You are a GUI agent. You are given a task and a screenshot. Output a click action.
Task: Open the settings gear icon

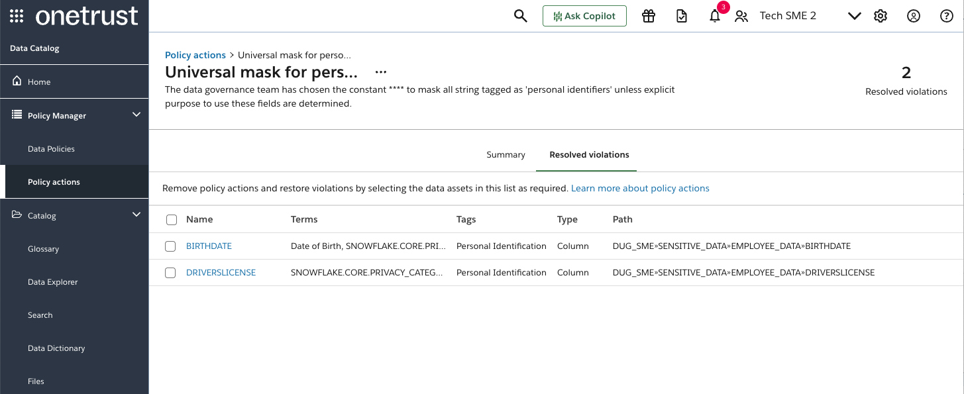[881, 15]
